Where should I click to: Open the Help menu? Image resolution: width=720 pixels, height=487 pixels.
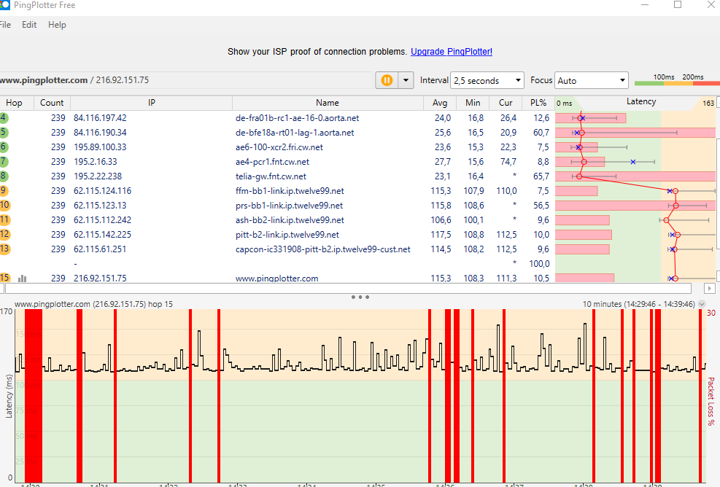57,25
